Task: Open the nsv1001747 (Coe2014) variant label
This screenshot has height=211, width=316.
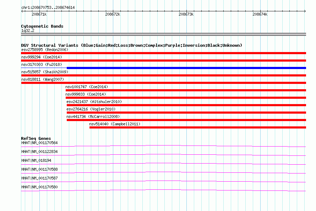Action: (x=87, y=87)
